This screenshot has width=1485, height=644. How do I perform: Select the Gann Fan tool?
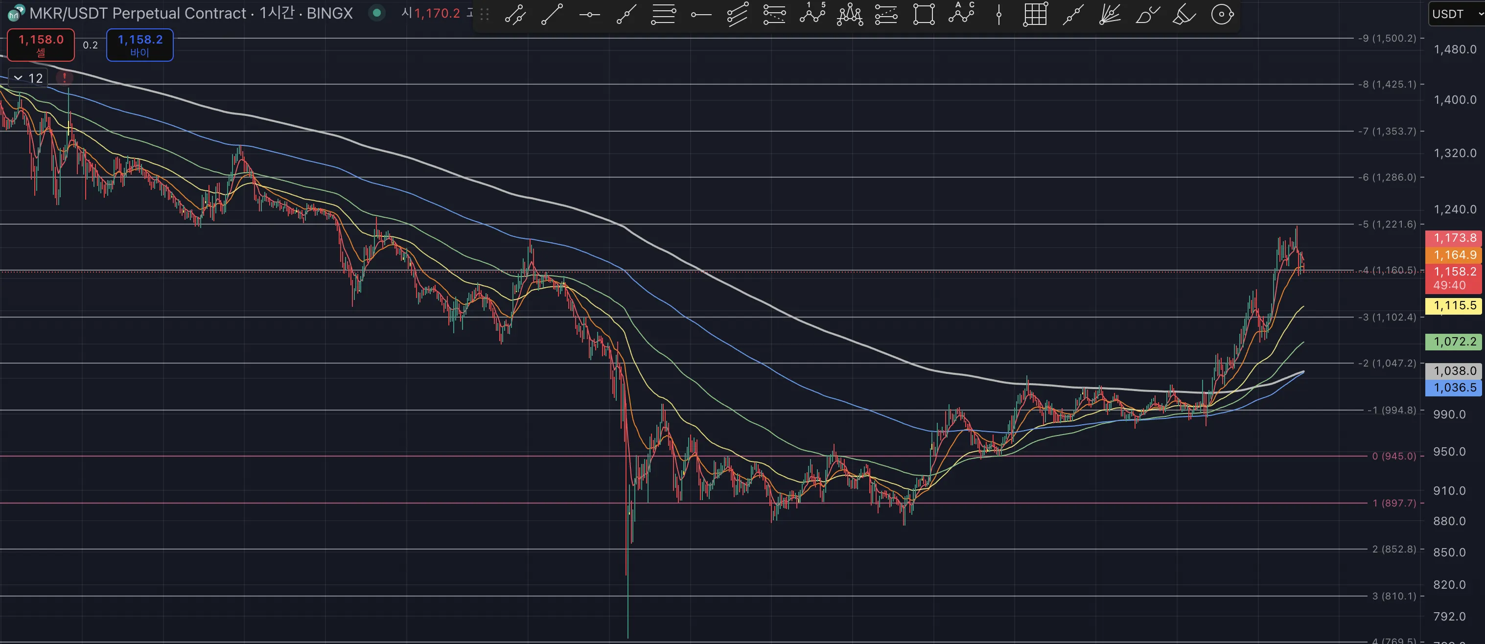click(1110, 14)
